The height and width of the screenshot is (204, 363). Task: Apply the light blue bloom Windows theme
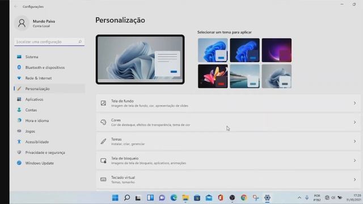[x=213, y=50]
